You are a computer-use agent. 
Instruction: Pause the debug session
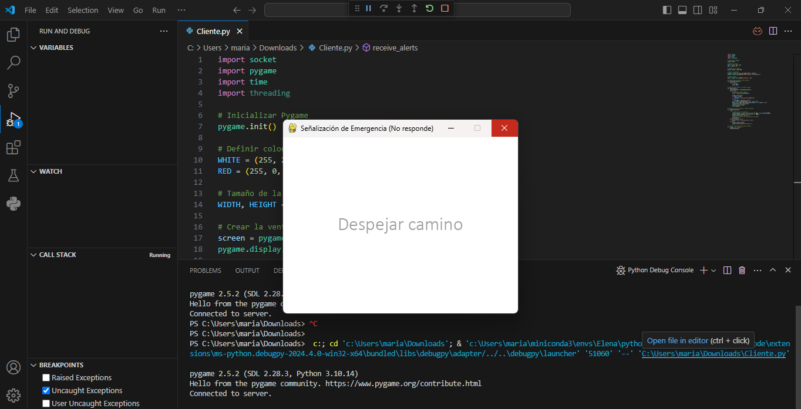click(369, 9)
